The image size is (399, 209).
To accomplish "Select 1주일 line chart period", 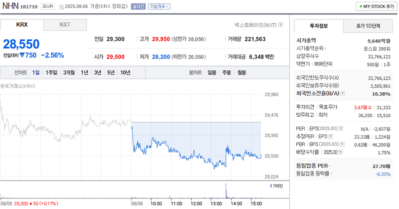I will tap(51, 73).
